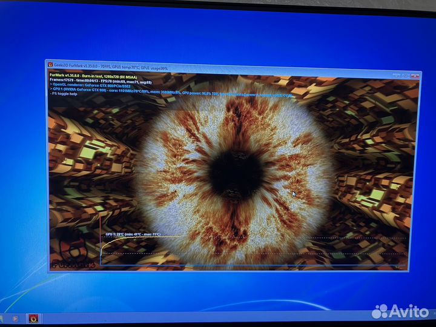Open the FurMark button on the taskbar

(x=33, y=318)
